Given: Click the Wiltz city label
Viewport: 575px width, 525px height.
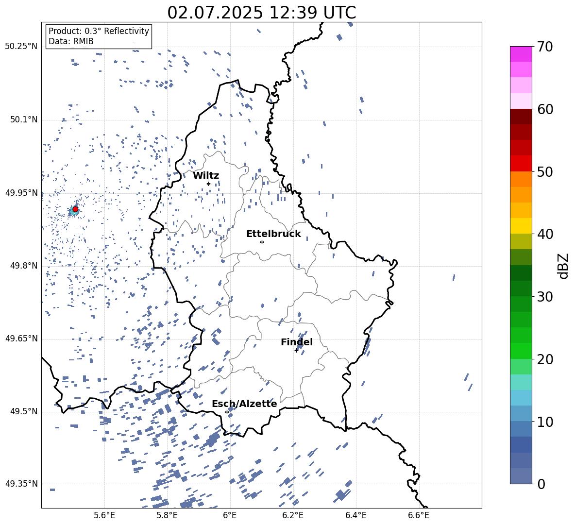Looking at the screenshot, I should pyautogui.click(x=206, y=176).
